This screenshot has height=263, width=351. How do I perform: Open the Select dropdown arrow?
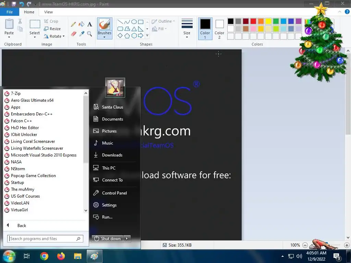click(35, 37)
